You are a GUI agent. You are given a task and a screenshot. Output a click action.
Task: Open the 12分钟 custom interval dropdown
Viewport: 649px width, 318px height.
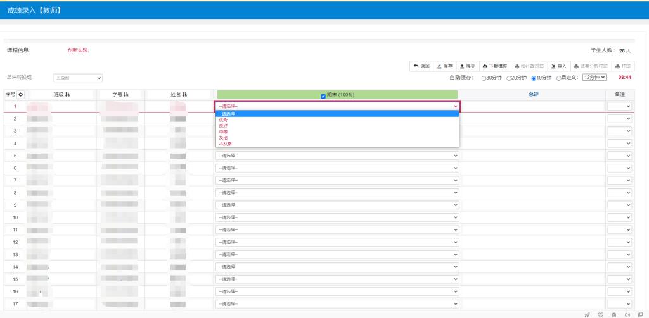pos(594,77)
